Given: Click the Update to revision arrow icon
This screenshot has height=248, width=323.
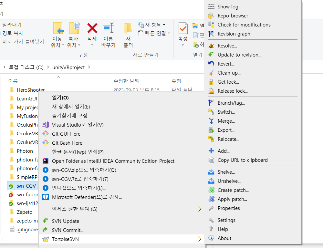Looking at the screenshot, I should (x=211, y=55).
